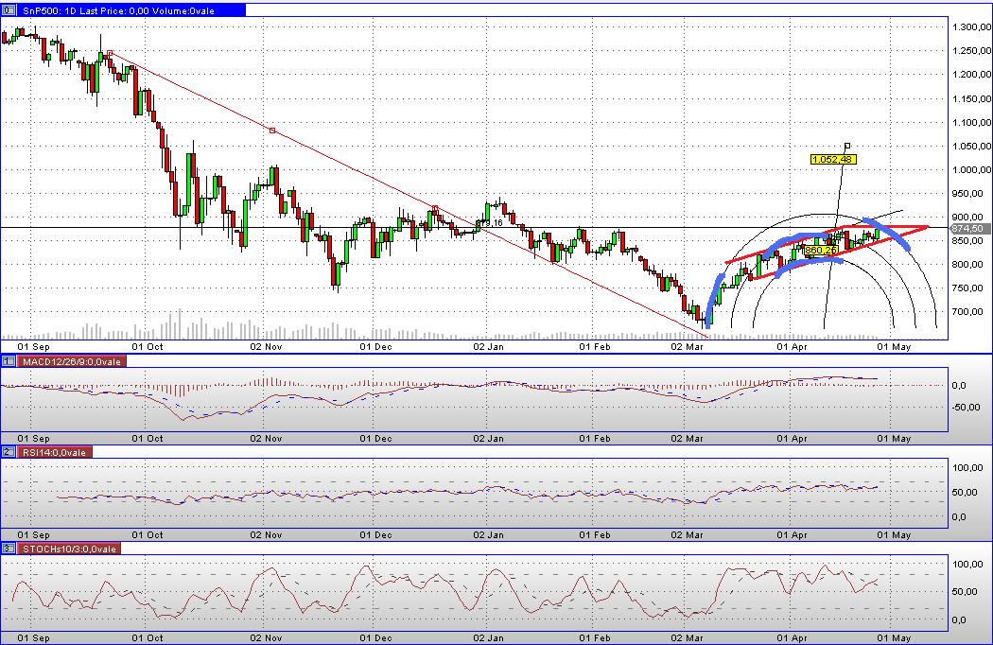
Task: Click the 0,0 value on MACD axis
Action: pyautogui.click(x=959, y=385)
